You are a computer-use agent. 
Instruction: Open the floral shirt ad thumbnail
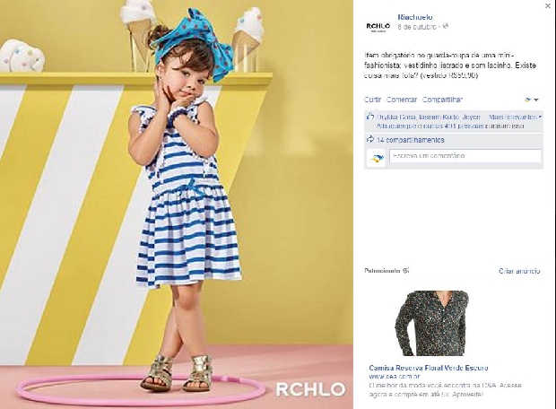432,323
